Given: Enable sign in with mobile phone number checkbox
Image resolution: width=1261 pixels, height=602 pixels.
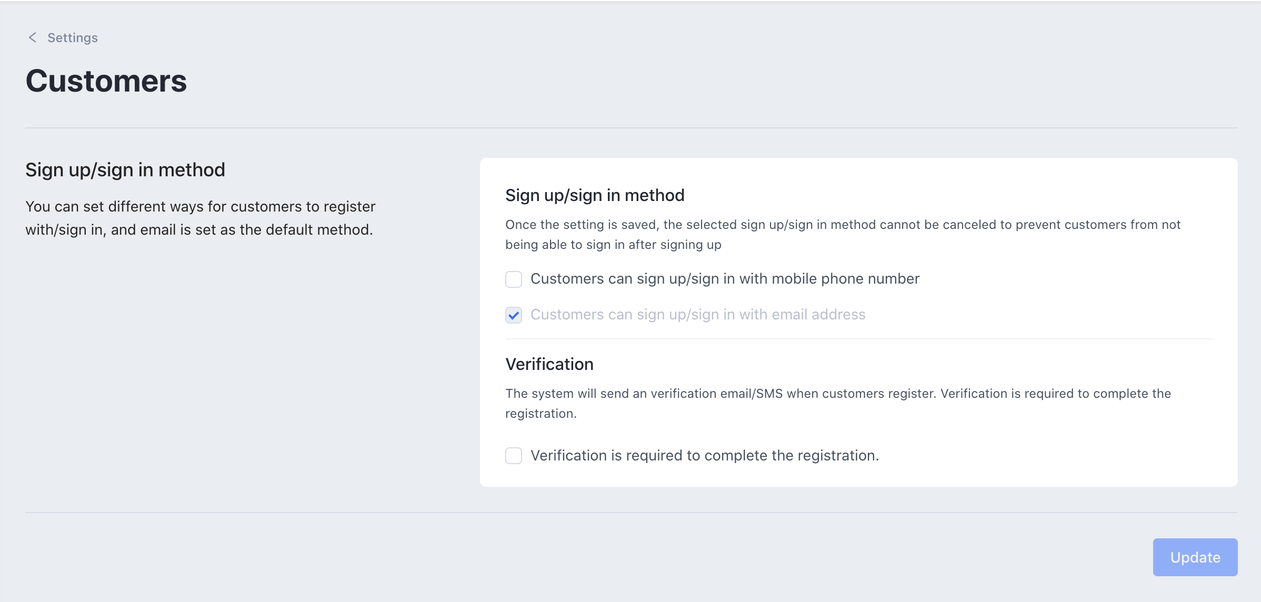Looking at the screenshot, I should (x=514, y=279).
